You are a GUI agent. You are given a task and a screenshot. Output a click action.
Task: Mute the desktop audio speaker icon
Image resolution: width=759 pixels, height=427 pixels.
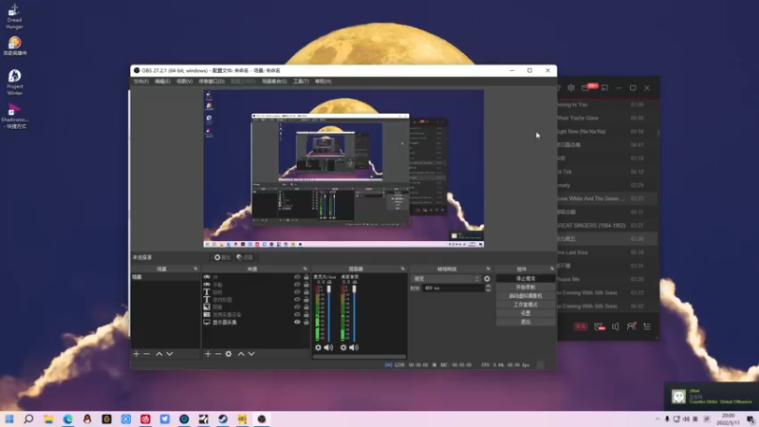[x=354, y=347]
